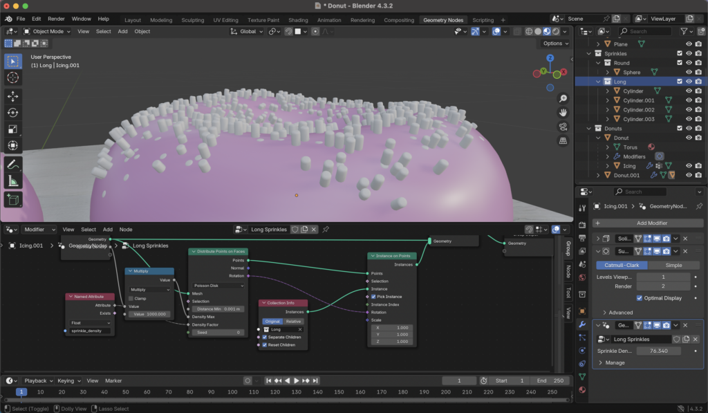Open the Material properties tab

[x=582, y=389]
